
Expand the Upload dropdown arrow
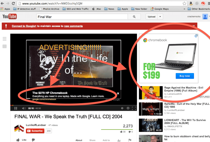160,17
